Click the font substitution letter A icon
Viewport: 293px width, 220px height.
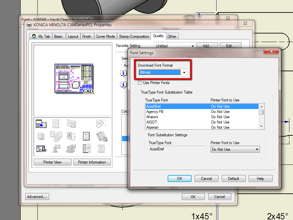71,136
